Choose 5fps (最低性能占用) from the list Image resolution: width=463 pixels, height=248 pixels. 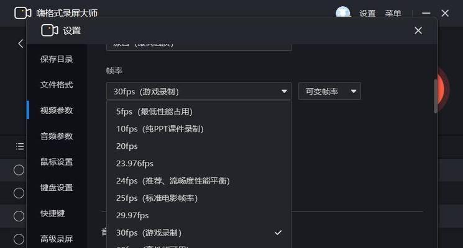point(199,112)
